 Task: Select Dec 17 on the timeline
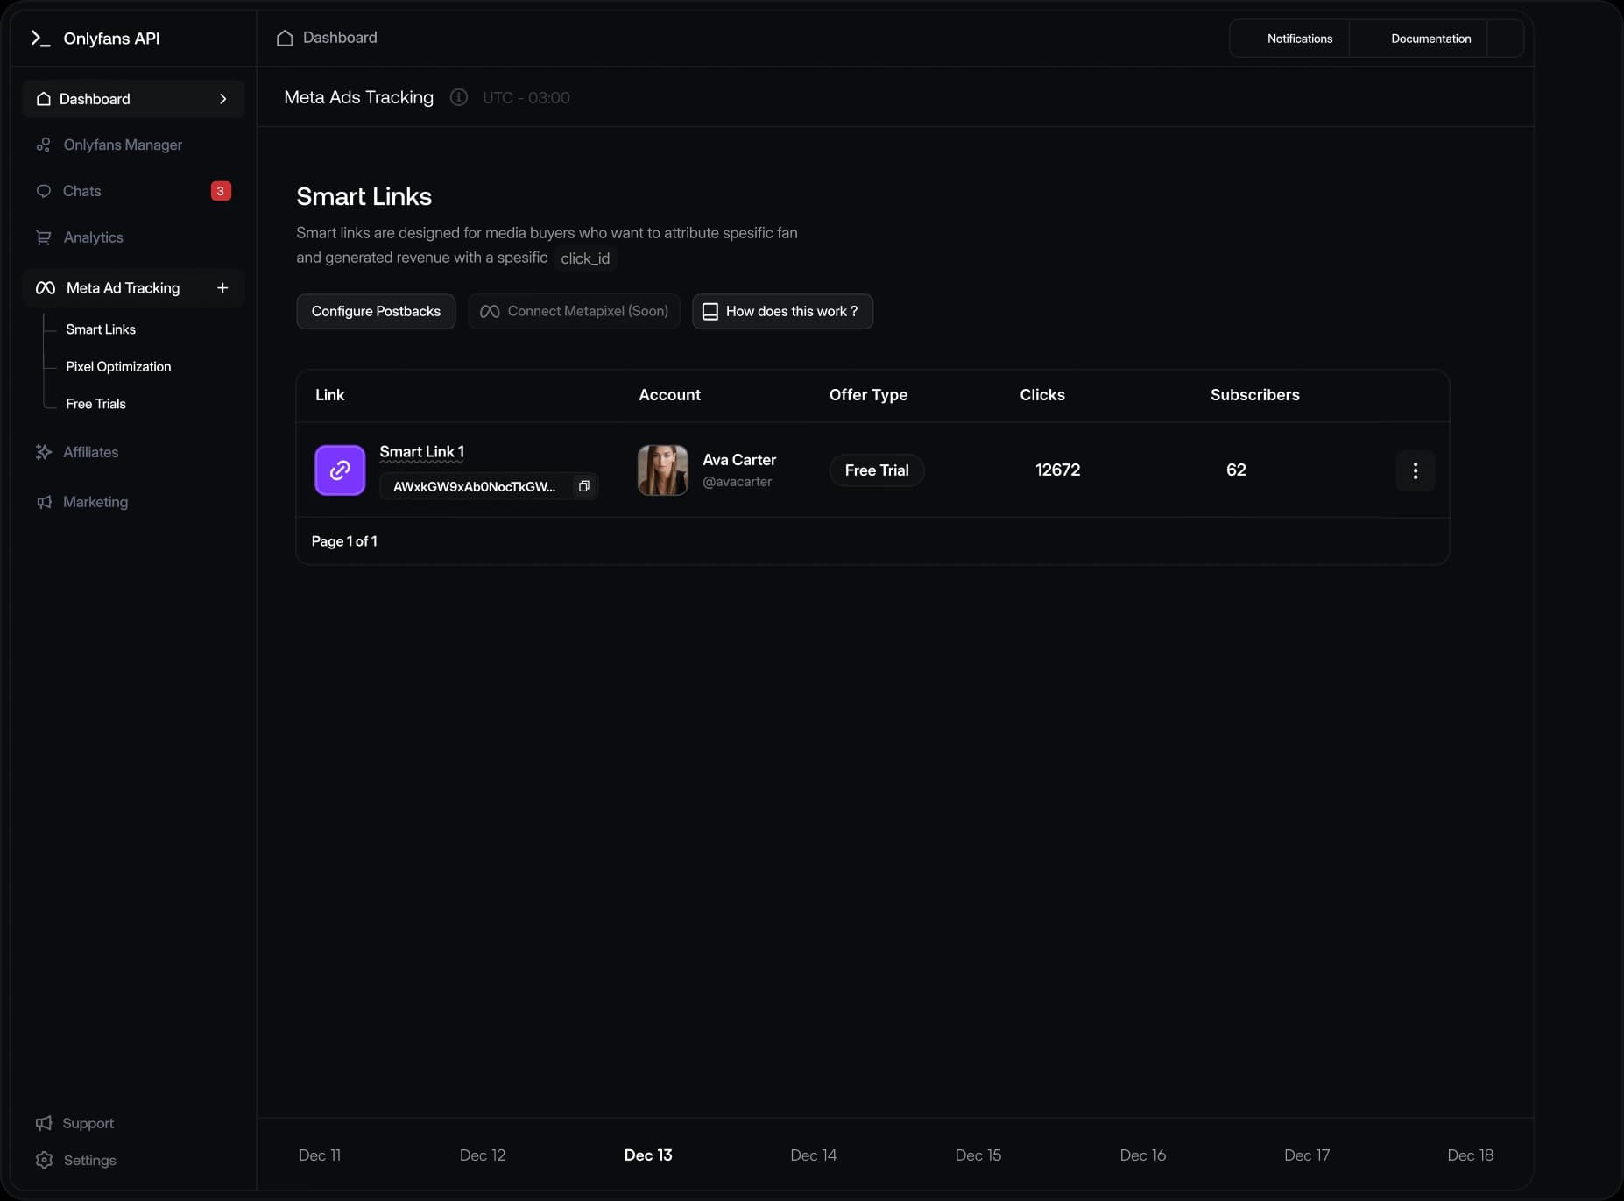pos(1307,1155)
